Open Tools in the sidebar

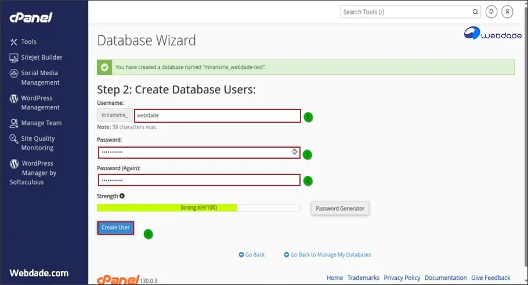[x=28, y=42]
